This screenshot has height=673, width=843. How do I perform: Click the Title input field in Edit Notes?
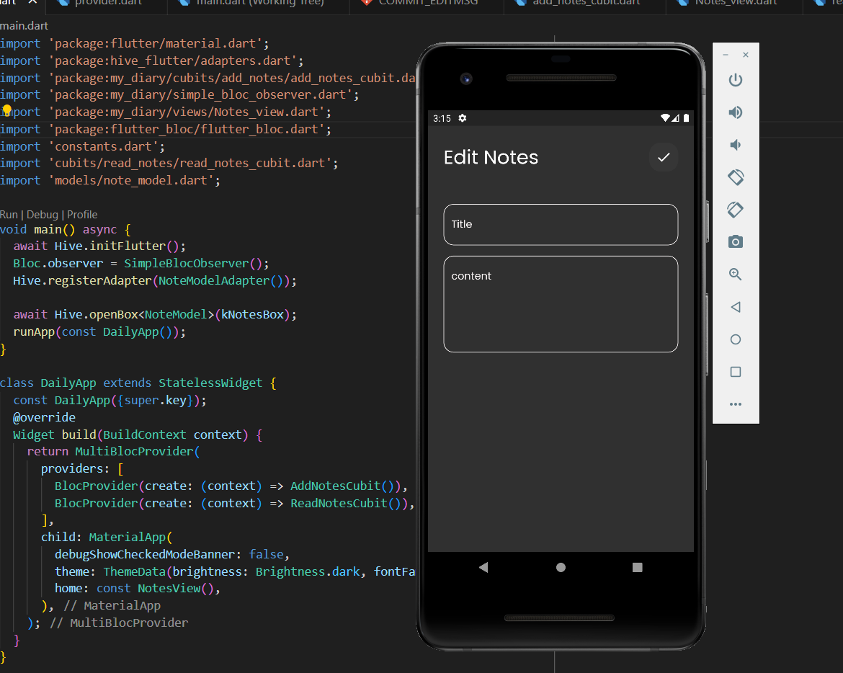561,224
